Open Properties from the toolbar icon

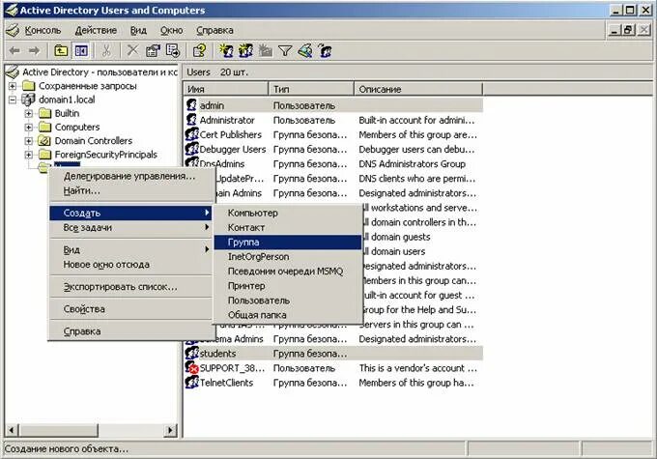pos(153,51)
